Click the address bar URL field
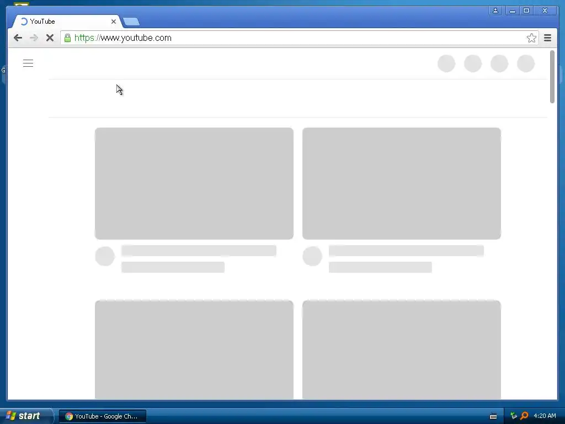Viewport: 565px width, 424px height. 300,38
